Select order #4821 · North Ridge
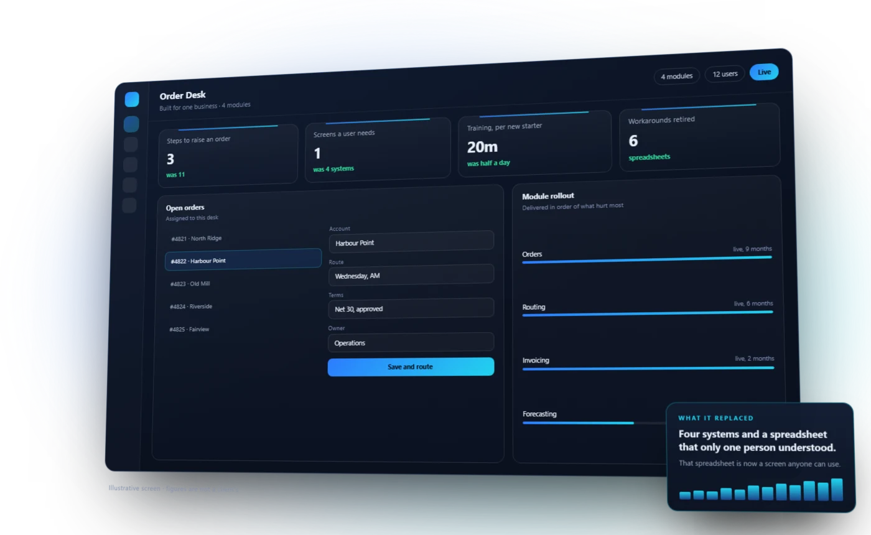Screen dimensions: 871x535 [x=243, y=238]
